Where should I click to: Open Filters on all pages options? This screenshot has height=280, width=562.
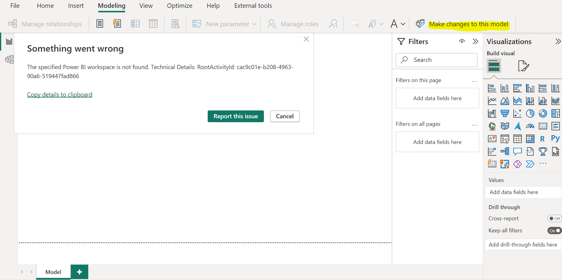click(475, 124)
